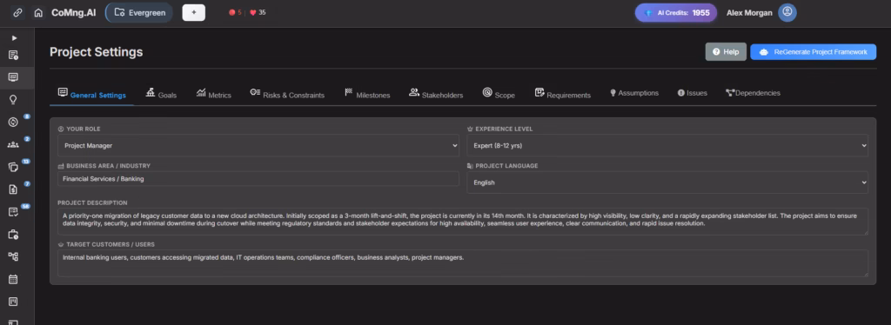Open the hierarchy tree sidebar icon
891x325 pixels.
coord(13,256)
